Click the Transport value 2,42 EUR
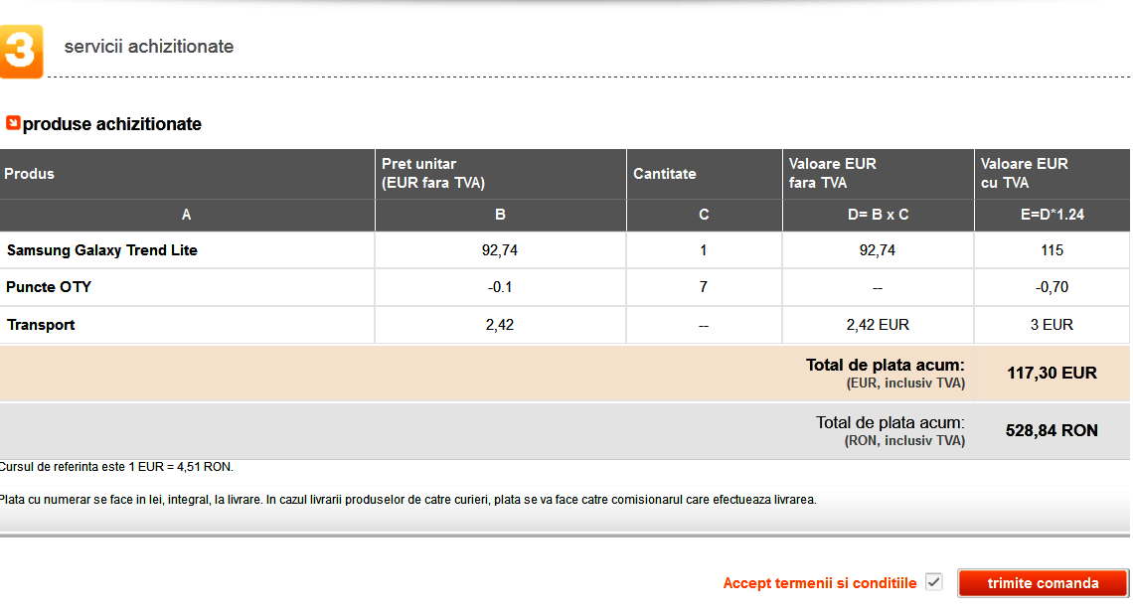The width and height of the screenshot is (1133, 615). [878, 325]
